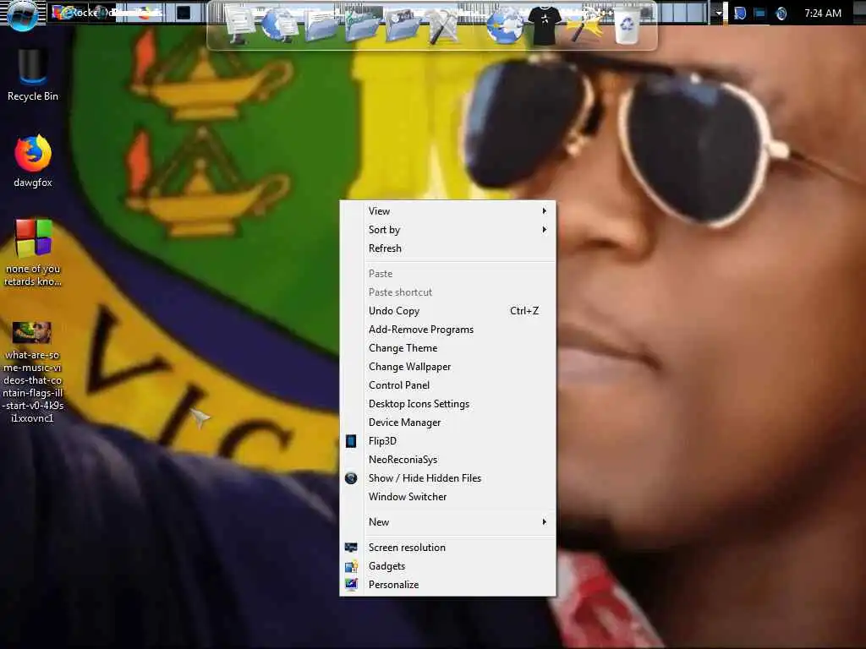Launch the blue globe browser icon in dock
Viewport: 866px width, 649px height.
tap(505, 25)
